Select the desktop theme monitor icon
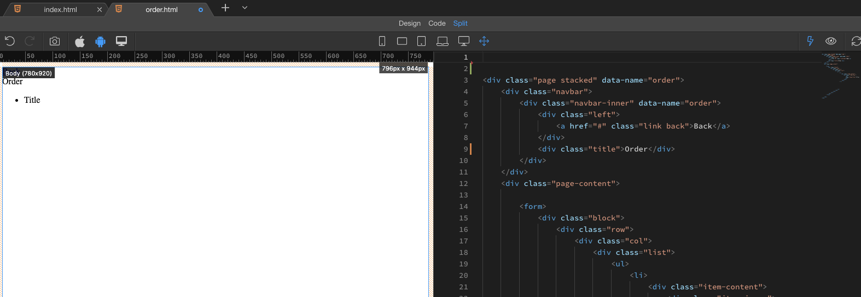 pos(121,41)
